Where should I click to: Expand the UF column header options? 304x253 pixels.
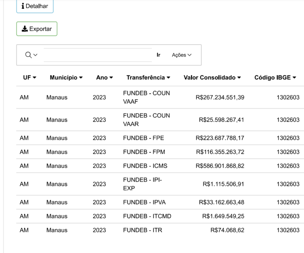(29, 78)
